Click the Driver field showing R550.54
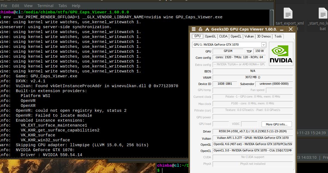The width and height of the screenshot is (328, 173). pyautogui.click(x=253, y=131)
